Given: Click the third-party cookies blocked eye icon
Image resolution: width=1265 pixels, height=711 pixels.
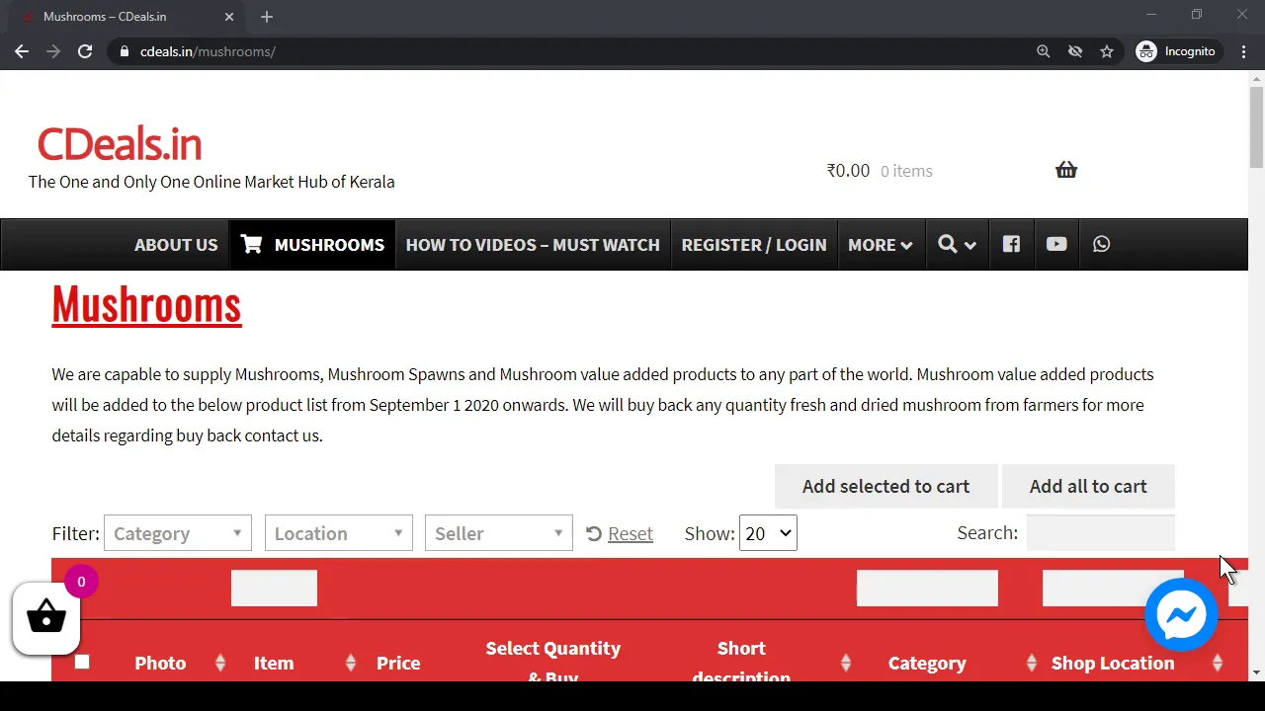Looking at the screenshot, I should pyautogui.click(x=1075, y=51).
